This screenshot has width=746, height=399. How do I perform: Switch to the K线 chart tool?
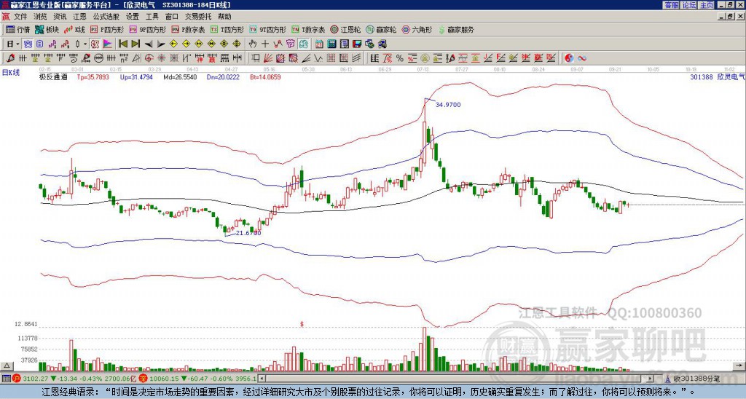tap(74, 29)
